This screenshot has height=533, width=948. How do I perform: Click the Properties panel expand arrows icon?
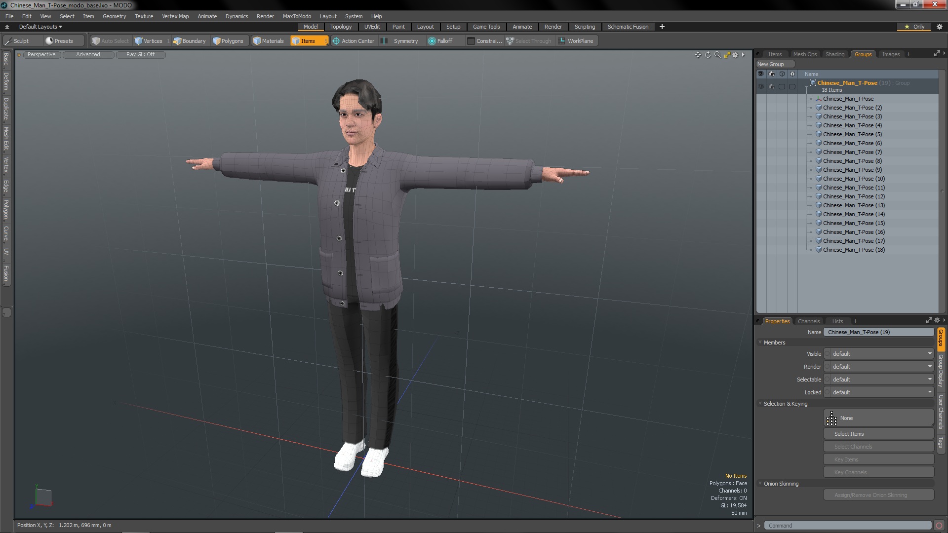point(929,321)
